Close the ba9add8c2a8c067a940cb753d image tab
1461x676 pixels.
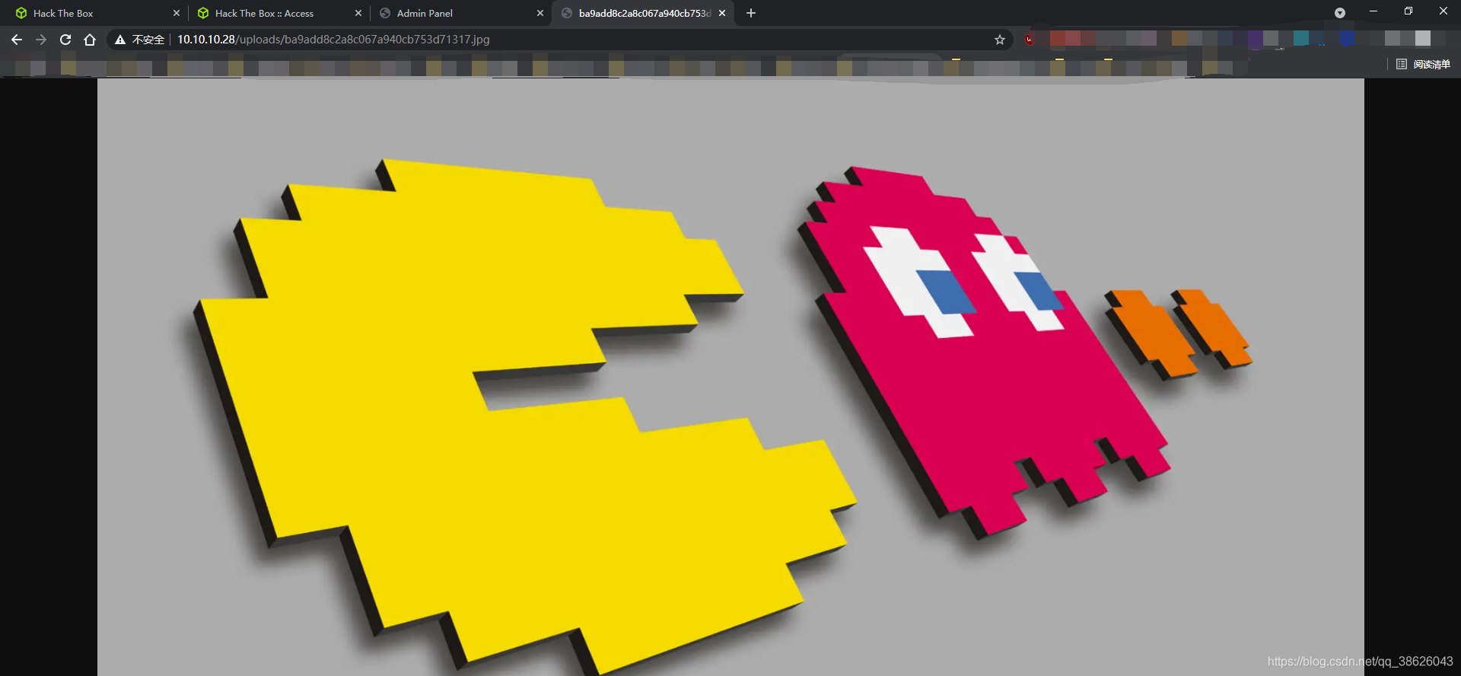pyautogui.click(x=722, y=13)
